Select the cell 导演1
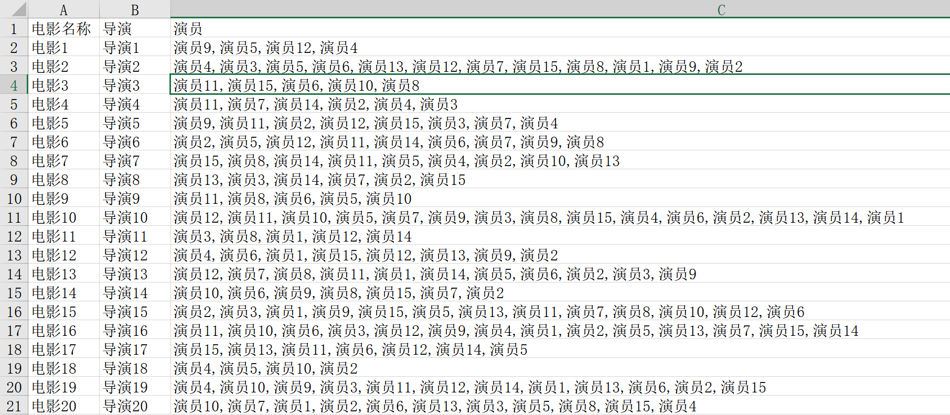The width and height of the screenshot is (950, 415). 135,47
